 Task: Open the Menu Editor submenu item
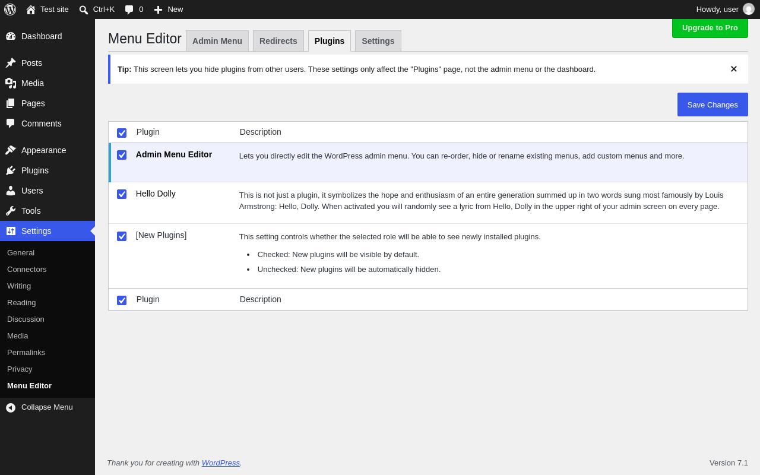click(x=30, y=386)
